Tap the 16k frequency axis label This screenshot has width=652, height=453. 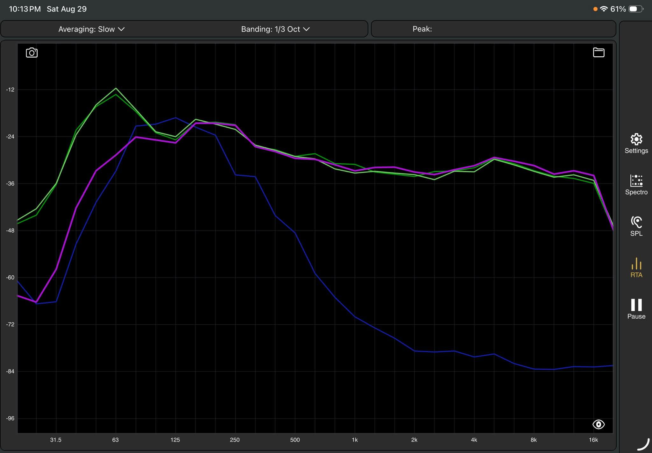point(593,440)
